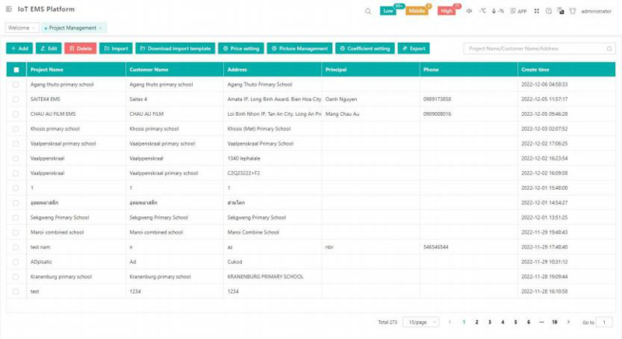Click the temperature °C icon
The height and width of the screenshot is (339, 622).
point(483,11)
